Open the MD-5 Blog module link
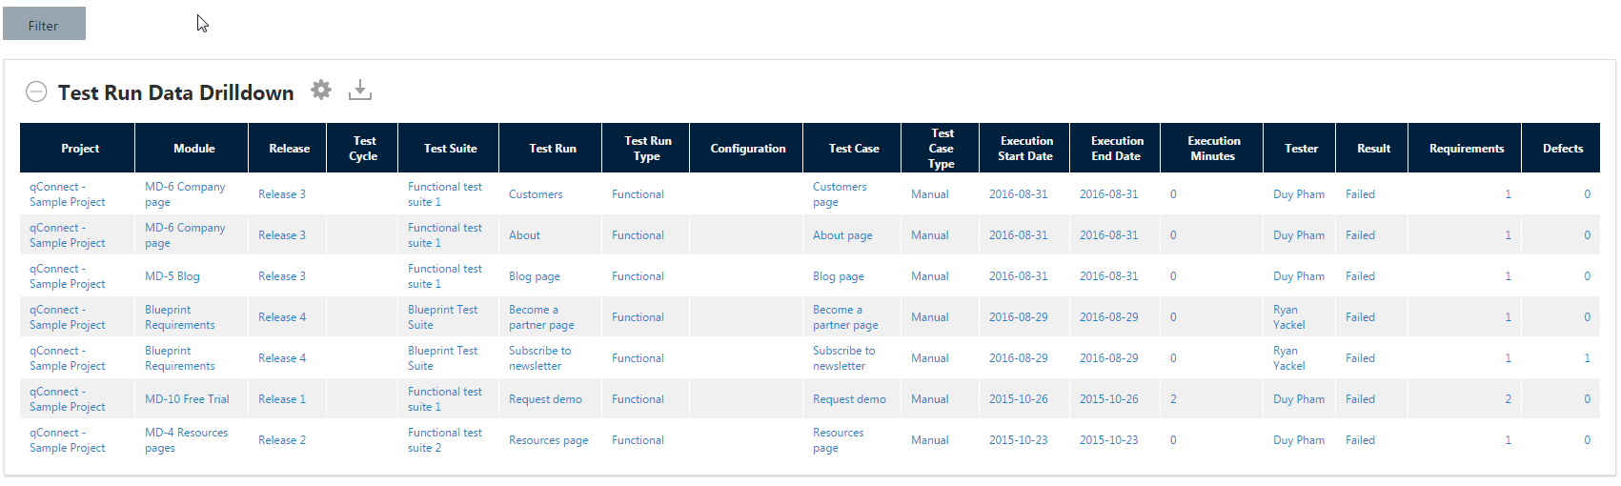Viewport: 1621px width, 486px height. point(172,276)
